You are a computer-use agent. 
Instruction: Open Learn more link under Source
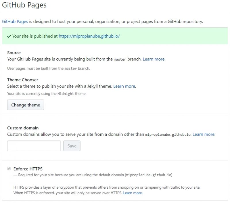(x=154, y=59)
